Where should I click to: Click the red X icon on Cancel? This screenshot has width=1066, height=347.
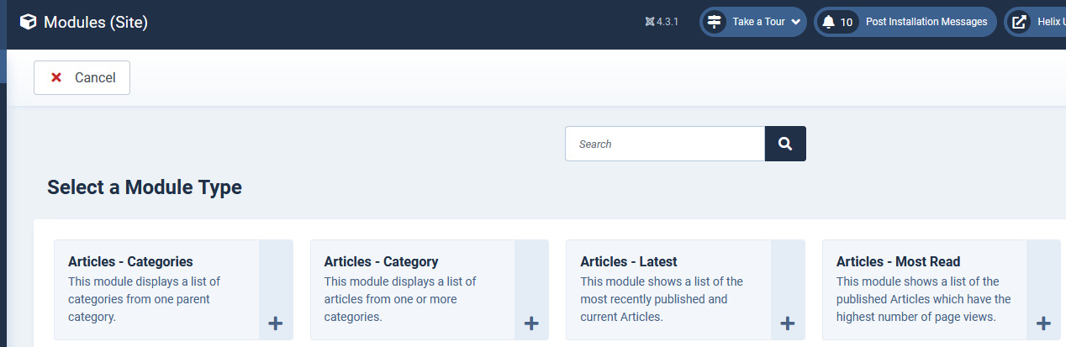coord(56,77)
